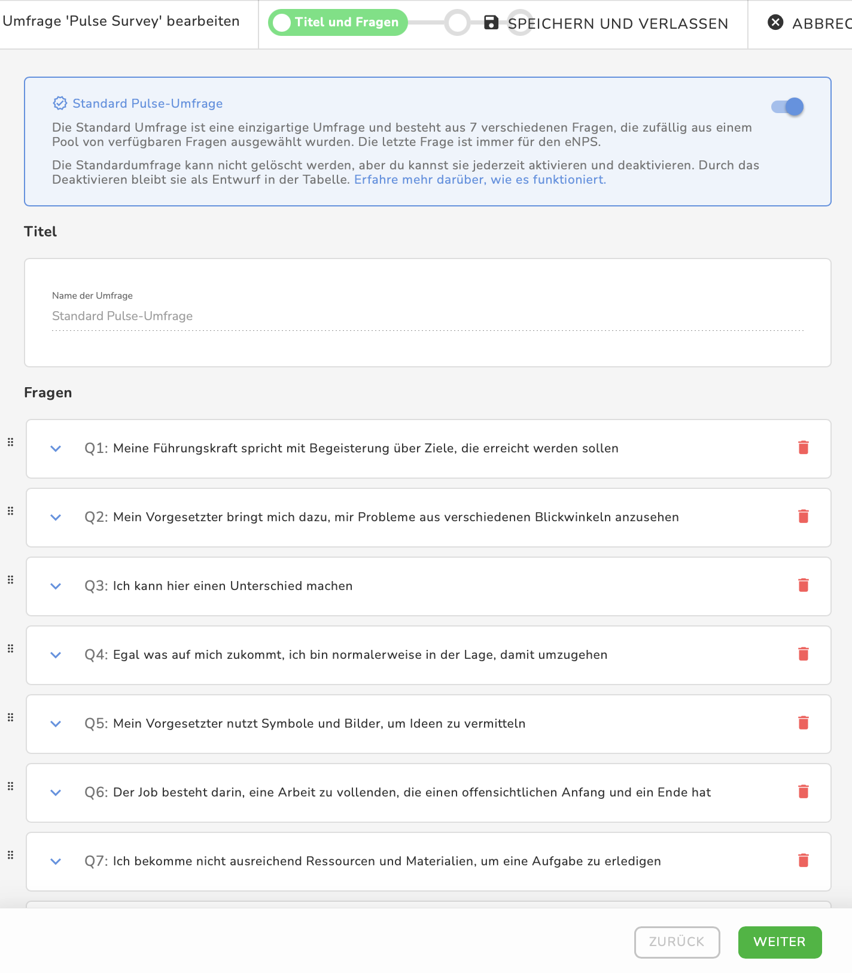Select the 'Titel und Fragen' step
852x973 pixels.
pyautogui.click(x=338, y=23)
